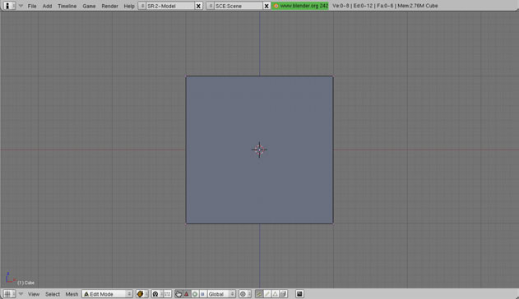Viewport: 519px width, 299px height.
Task: Collapse the 3D view header menus triangle
Action: pyautogui.click(x=21, y=294)
